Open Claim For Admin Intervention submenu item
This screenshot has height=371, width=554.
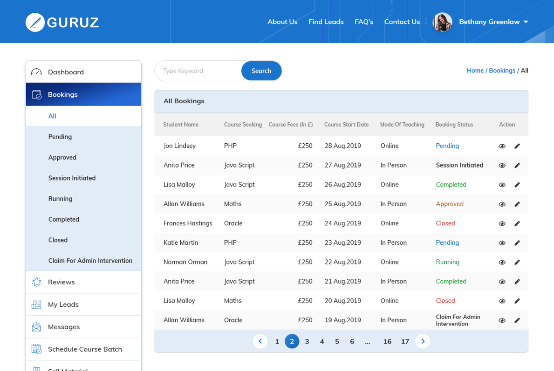[90, 261]
